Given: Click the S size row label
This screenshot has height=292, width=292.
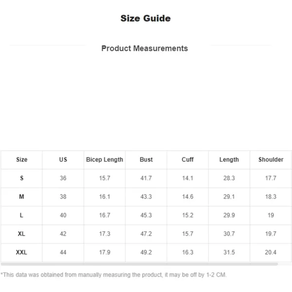Looking at the screenshot, I should (21, 178).
